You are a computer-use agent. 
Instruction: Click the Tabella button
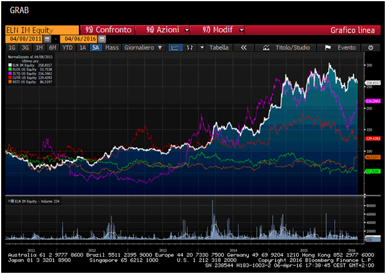coord(219,48)
